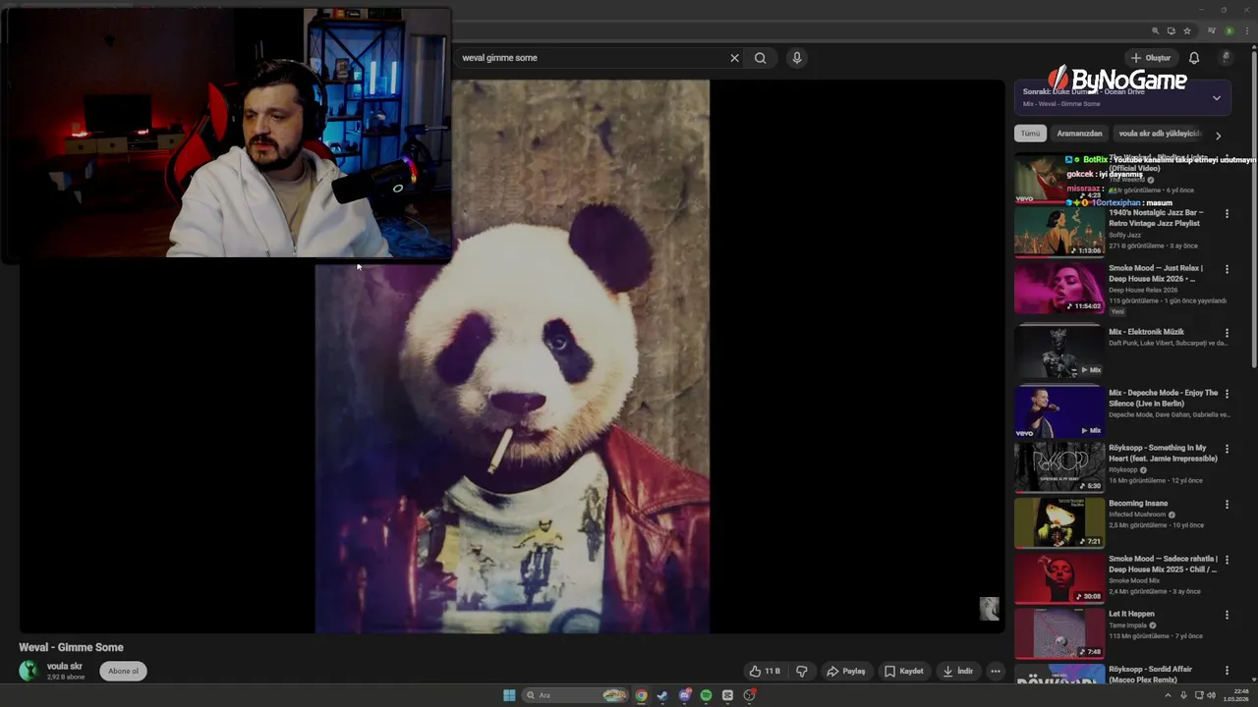Share video with Paylaş button

tap(845, 672)
